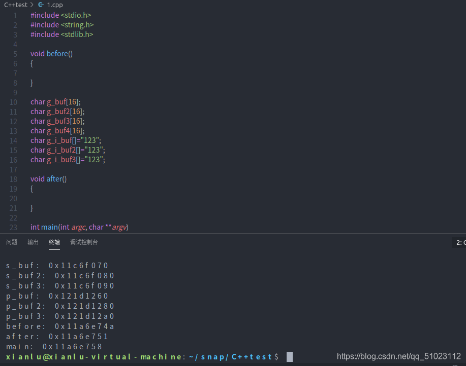The image size is (466, 366).
Task: Click the C++ file icon beside 1.cpp
Action: point(41,5)
